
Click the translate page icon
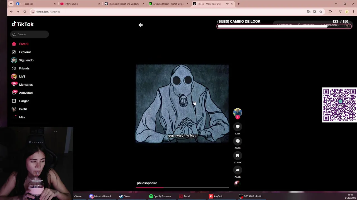[x=309, y=12]
